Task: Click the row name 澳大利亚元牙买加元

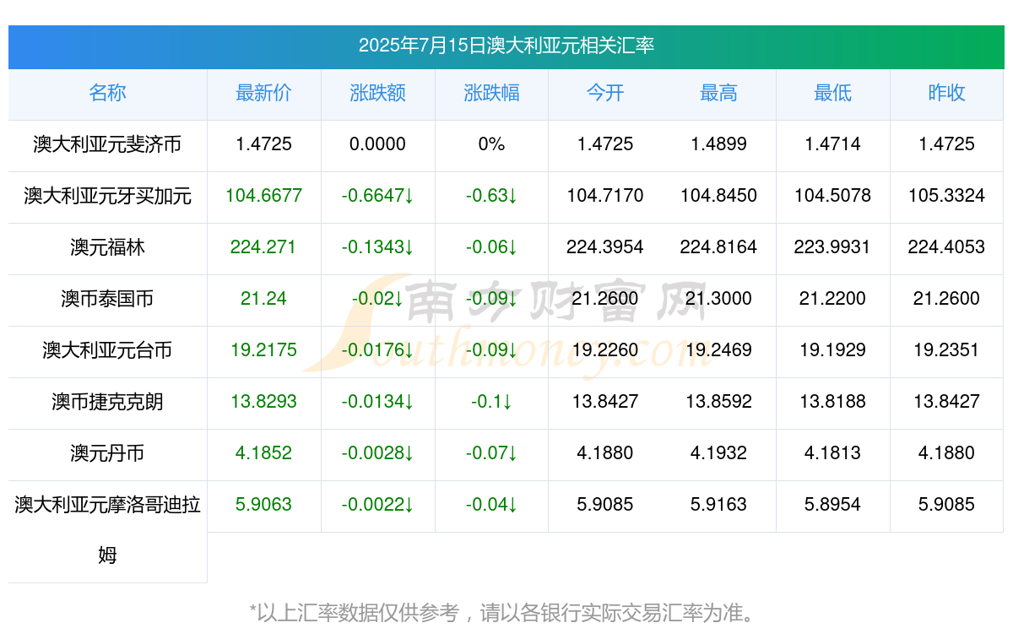Action: click(107, 196)
